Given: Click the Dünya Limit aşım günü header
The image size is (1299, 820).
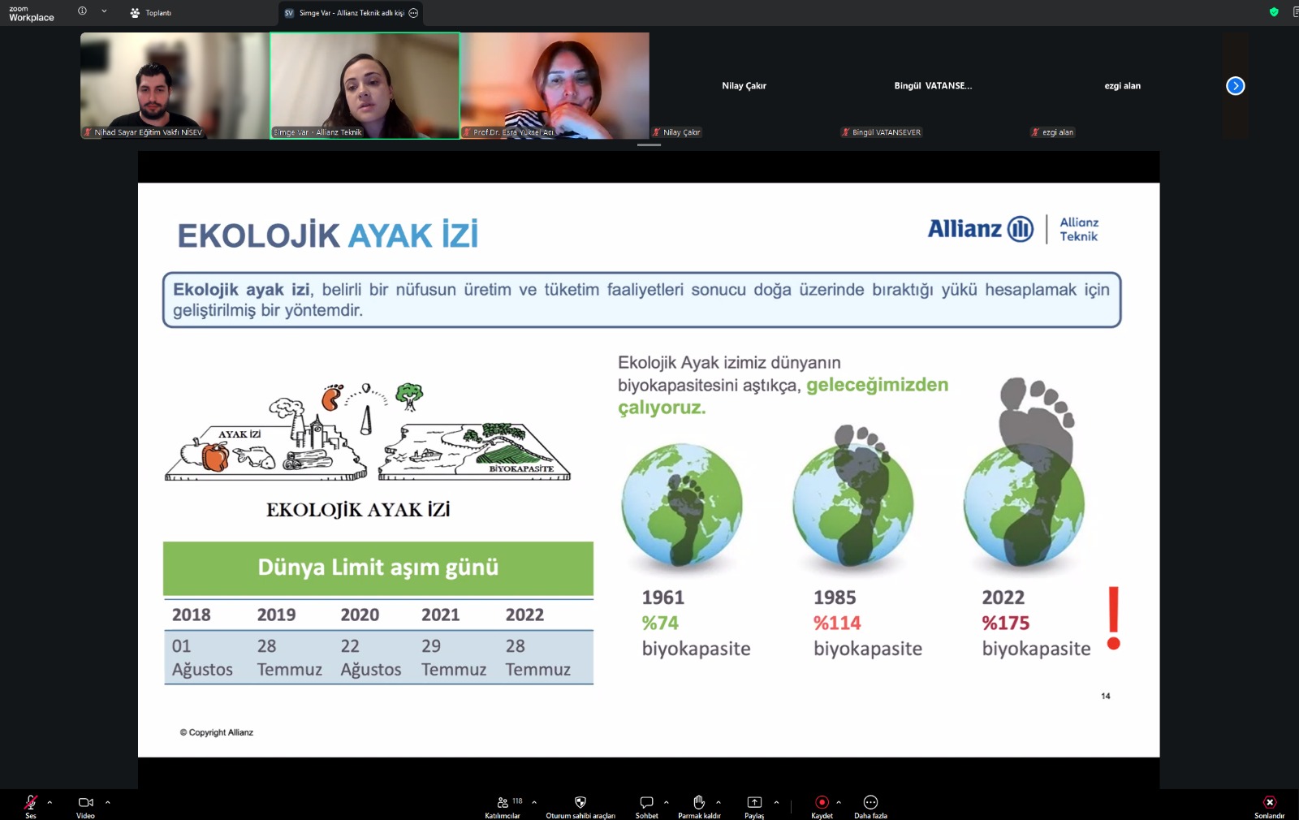Looking at the screenshot, I should 378,568.
